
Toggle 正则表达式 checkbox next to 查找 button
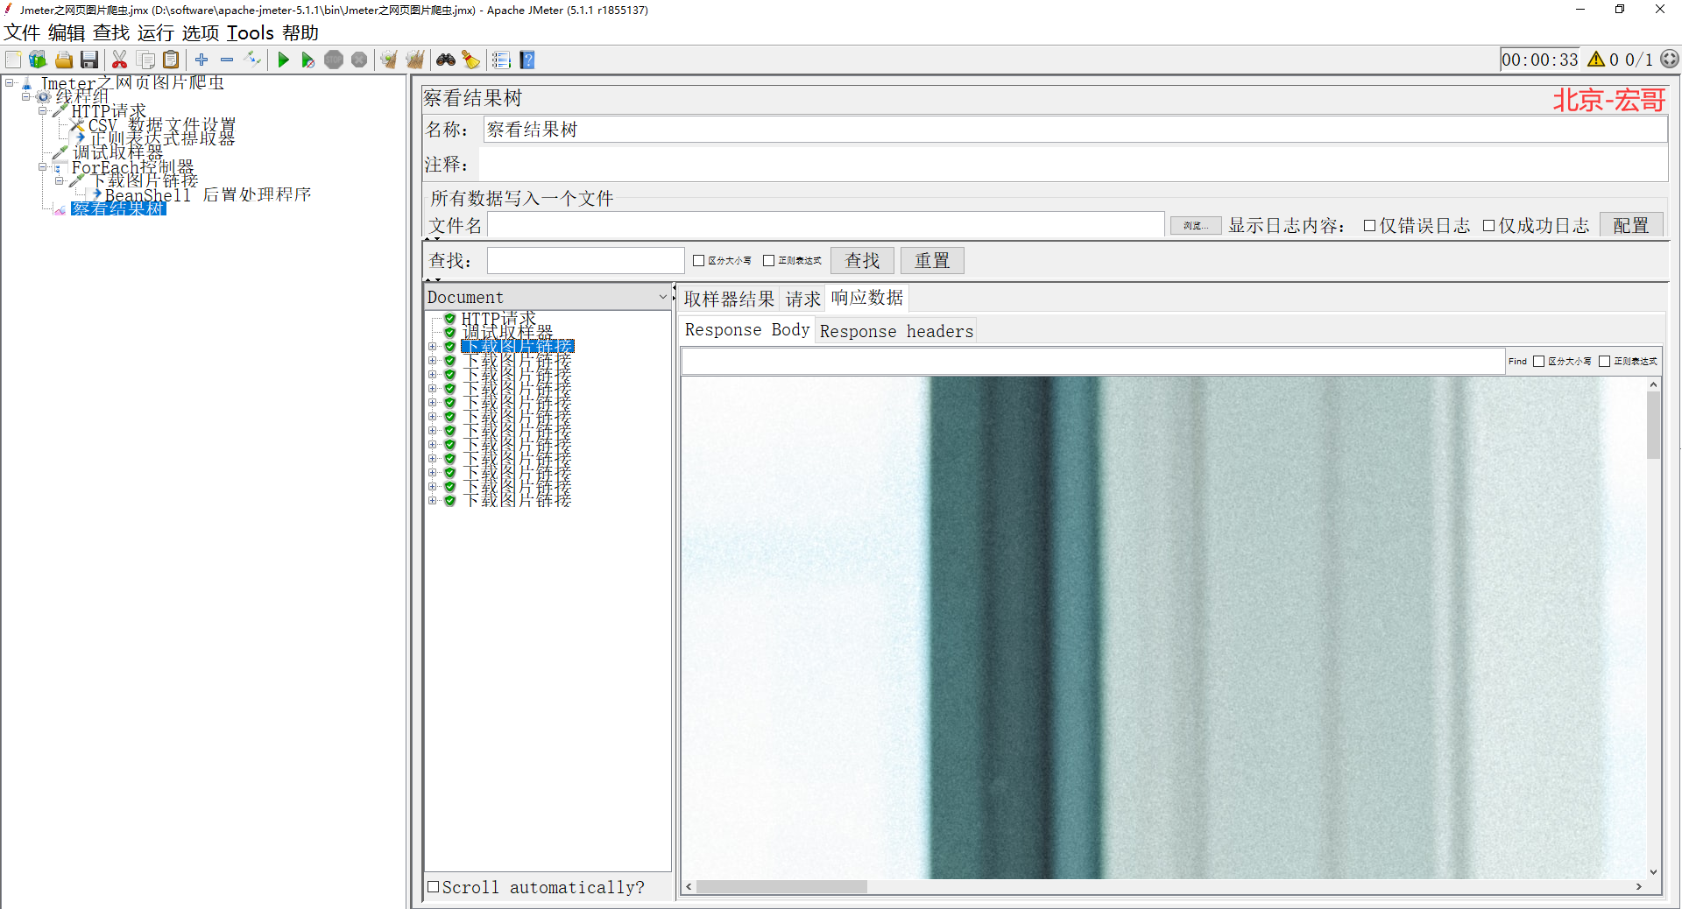pyautogui.click(x=768, y=260)
